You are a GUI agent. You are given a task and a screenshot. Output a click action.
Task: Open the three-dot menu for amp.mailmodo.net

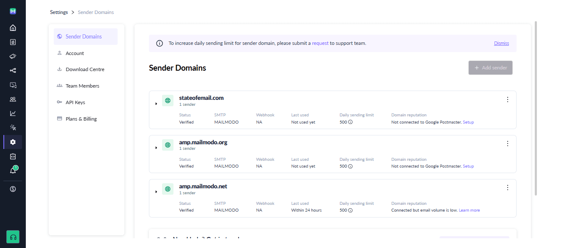pos(508,187)
